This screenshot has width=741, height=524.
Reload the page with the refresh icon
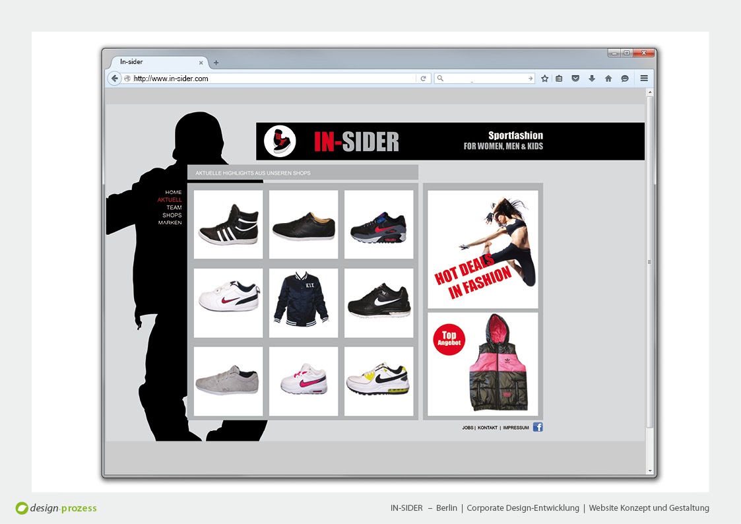coord(423,79)
